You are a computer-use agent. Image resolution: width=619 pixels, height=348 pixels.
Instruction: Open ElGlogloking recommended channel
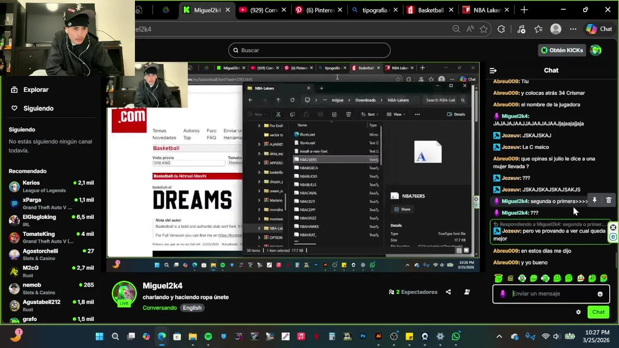click(x=51, y=220)
